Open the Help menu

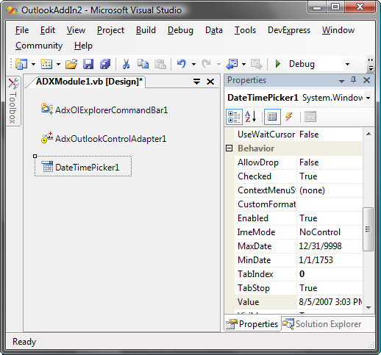83,46
